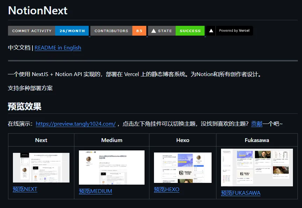Click the Next column header
The width and height of the screenshot is (302, 208).
pos(41,140)
